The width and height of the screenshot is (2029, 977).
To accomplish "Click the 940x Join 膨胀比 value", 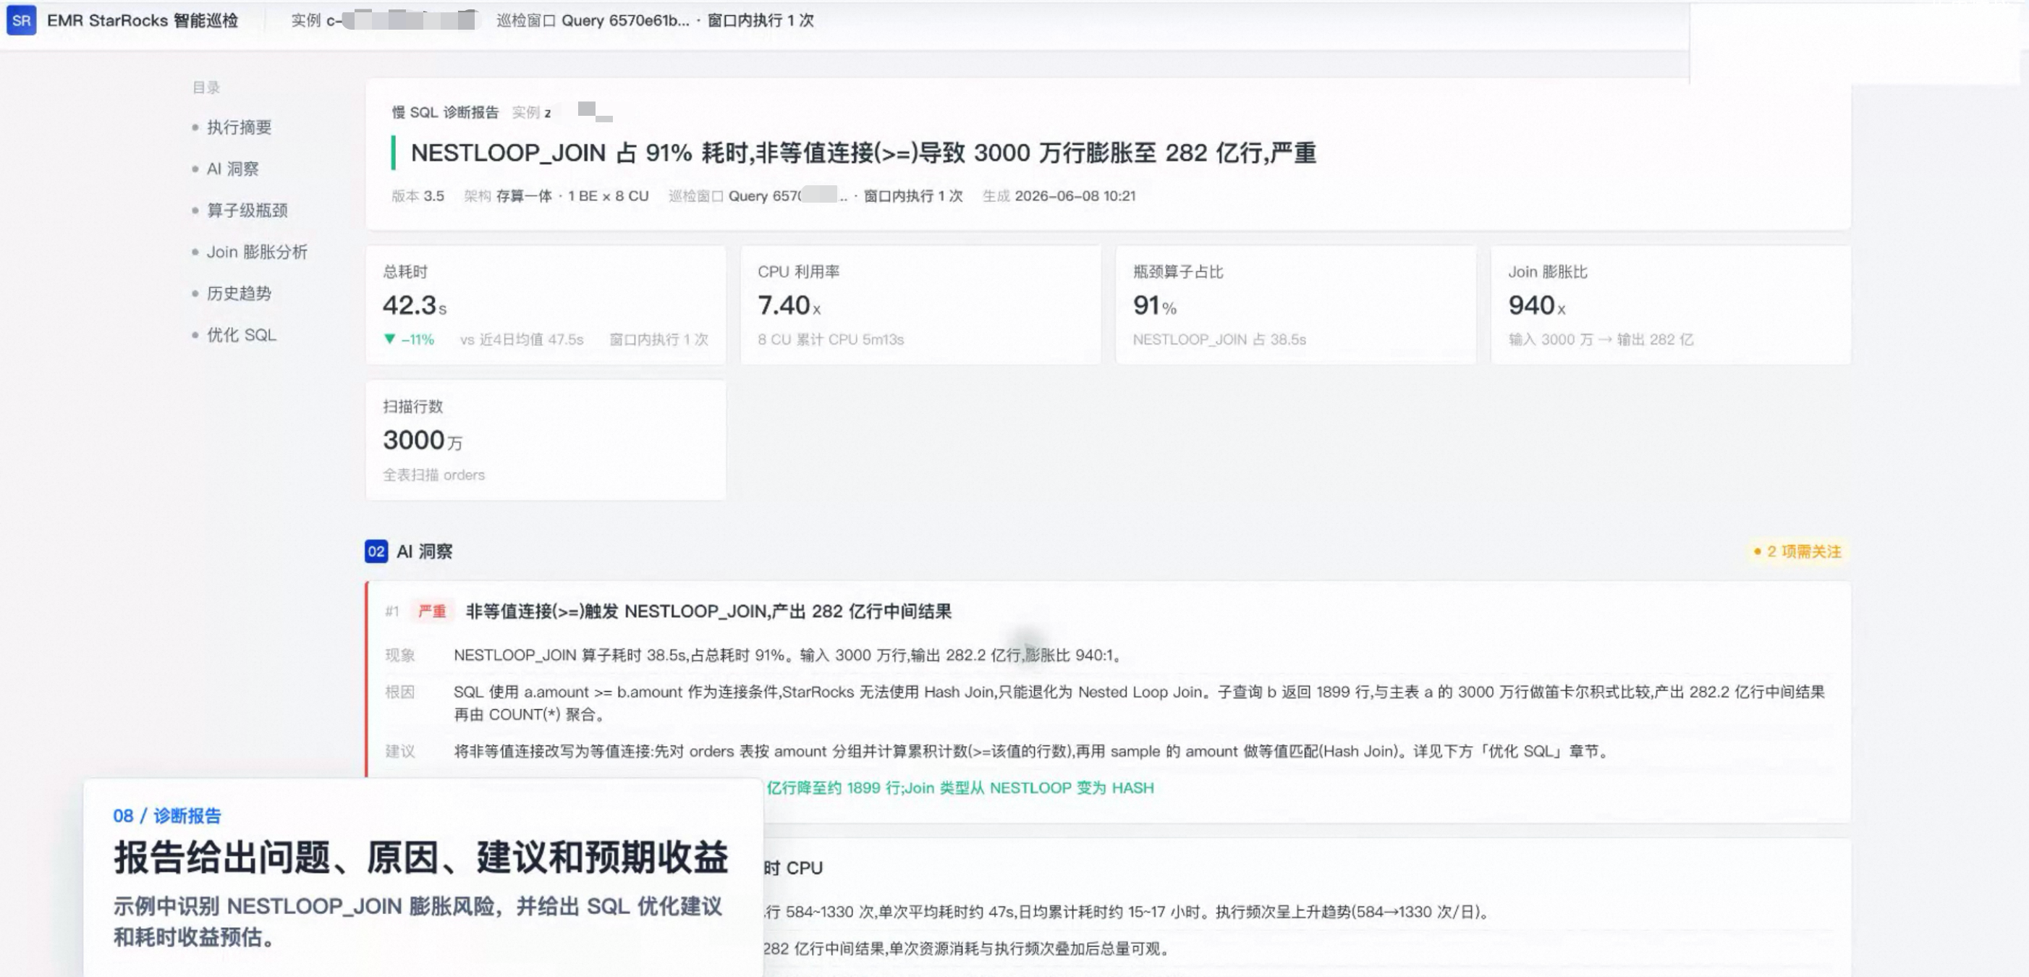I will [1537, 305].
